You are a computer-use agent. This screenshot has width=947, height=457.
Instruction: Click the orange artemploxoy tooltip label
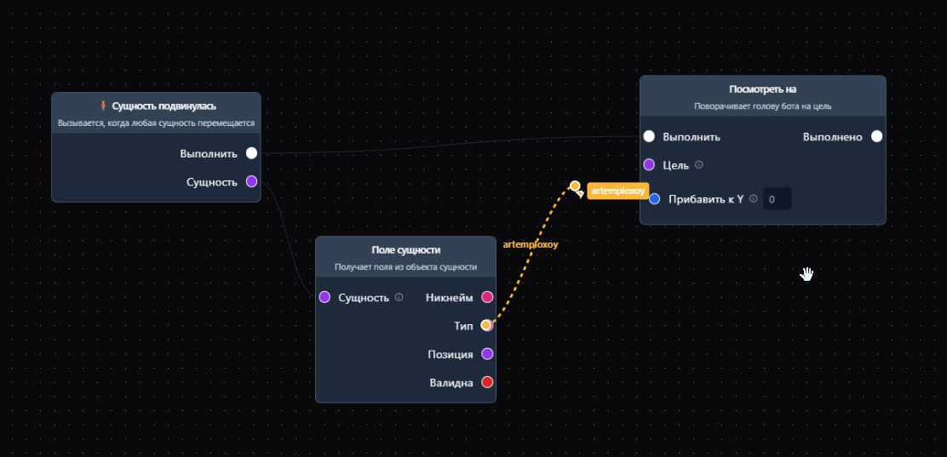point(618,191)
